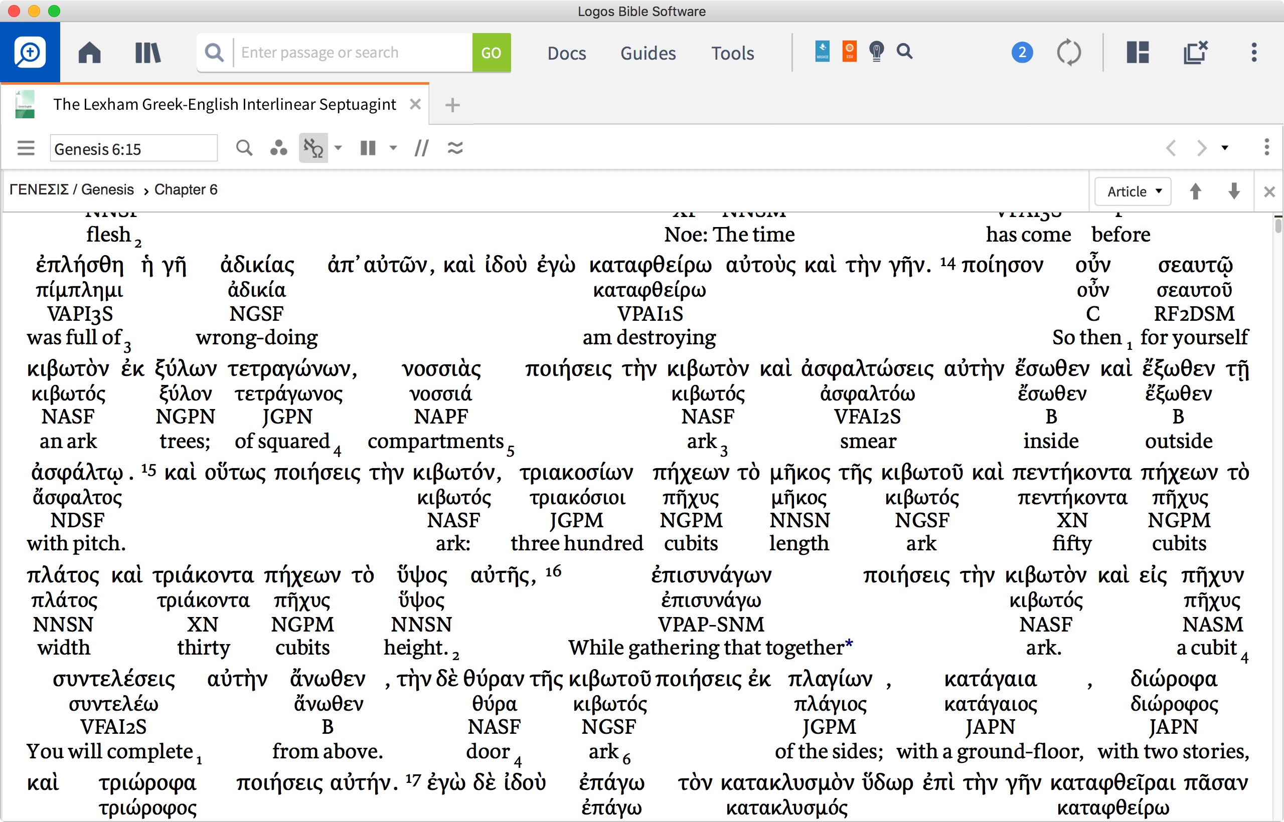Jump to previous article with up arrow
1284x822 pixels.
[1195, 191]
